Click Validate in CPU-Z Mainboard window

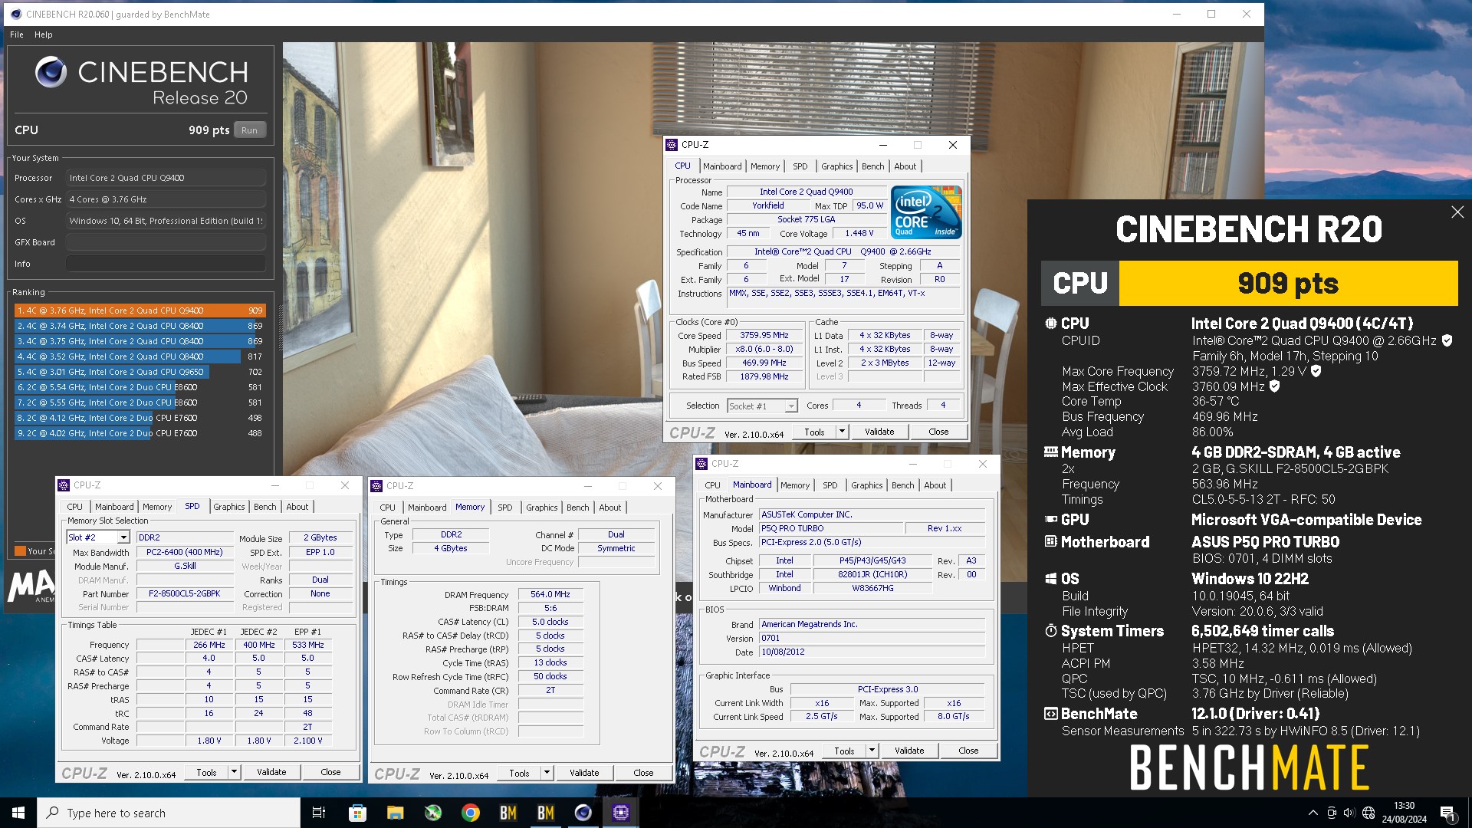(x=909, y=751)
